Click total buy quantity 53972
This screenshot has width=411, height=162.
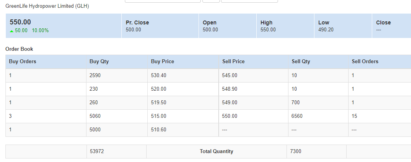coord(97,152)
